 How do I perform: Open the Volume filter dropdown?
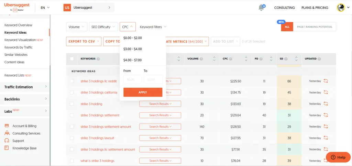coord(77,27)
